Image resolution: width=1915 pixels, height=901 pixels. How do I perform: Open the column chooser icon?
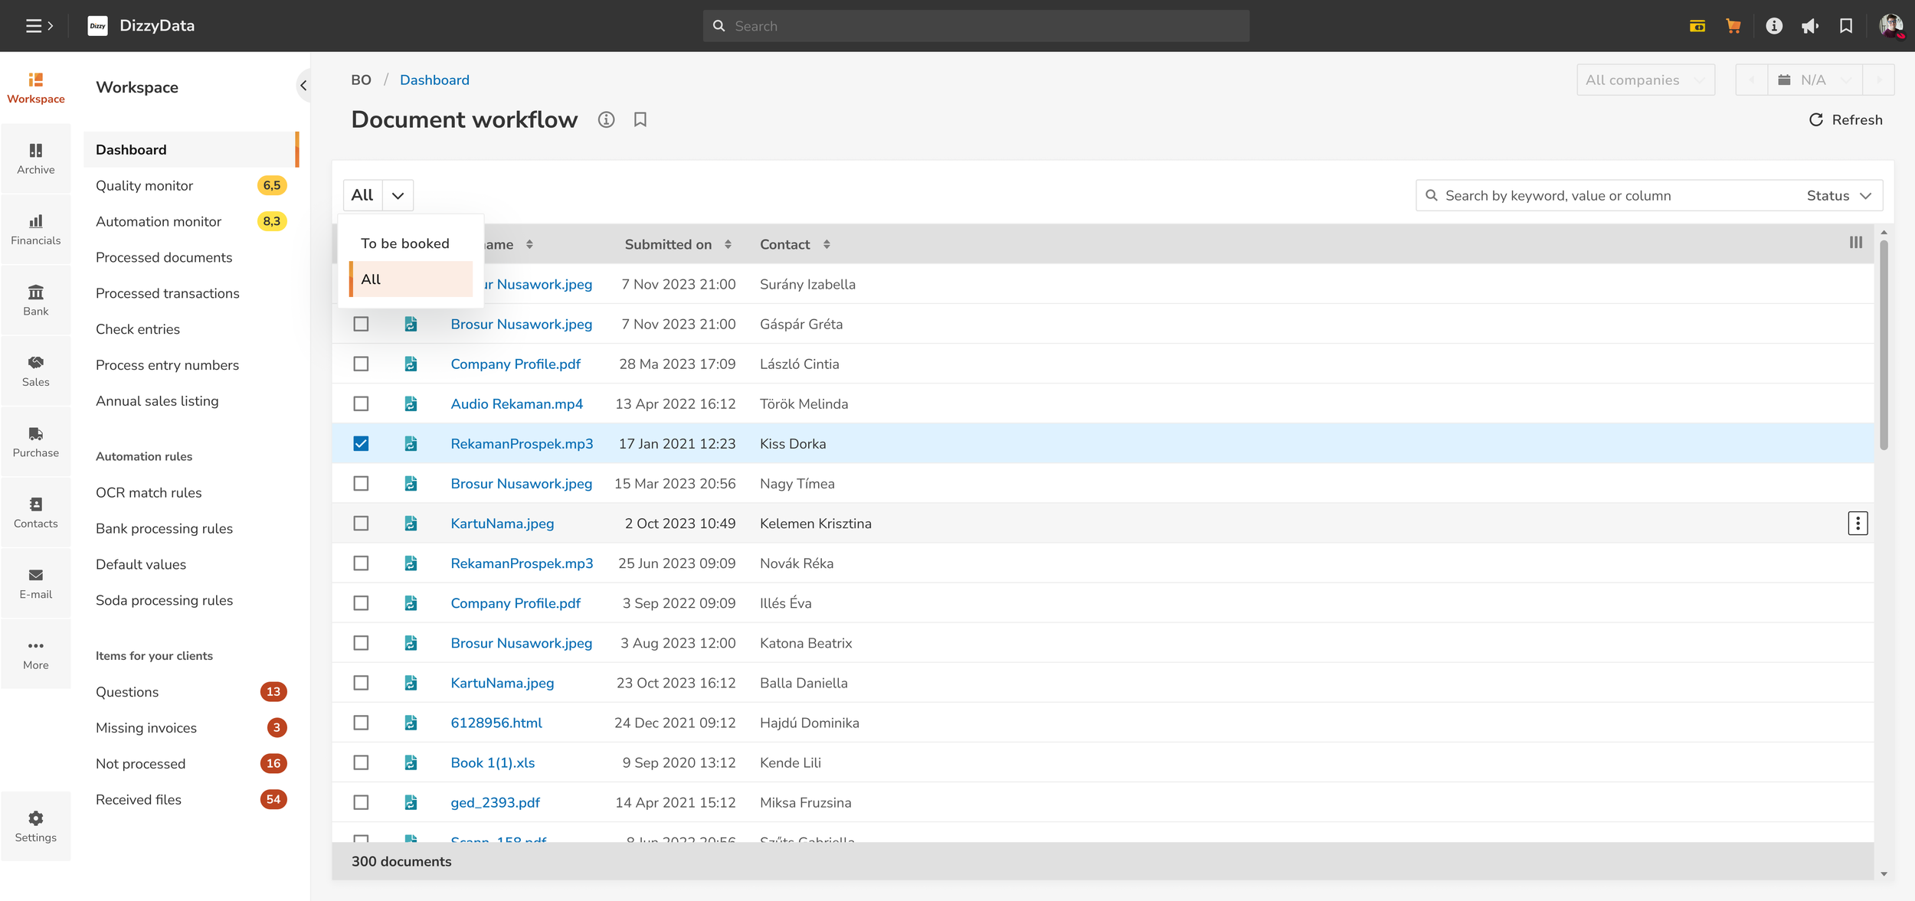coord(1855,243)
